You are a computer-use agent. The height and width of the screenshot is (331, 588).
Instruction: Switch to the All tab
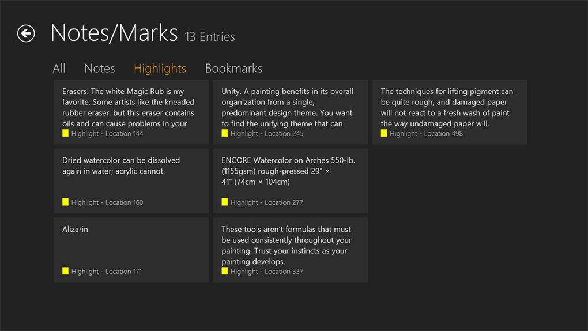click(x=59, y=69)
